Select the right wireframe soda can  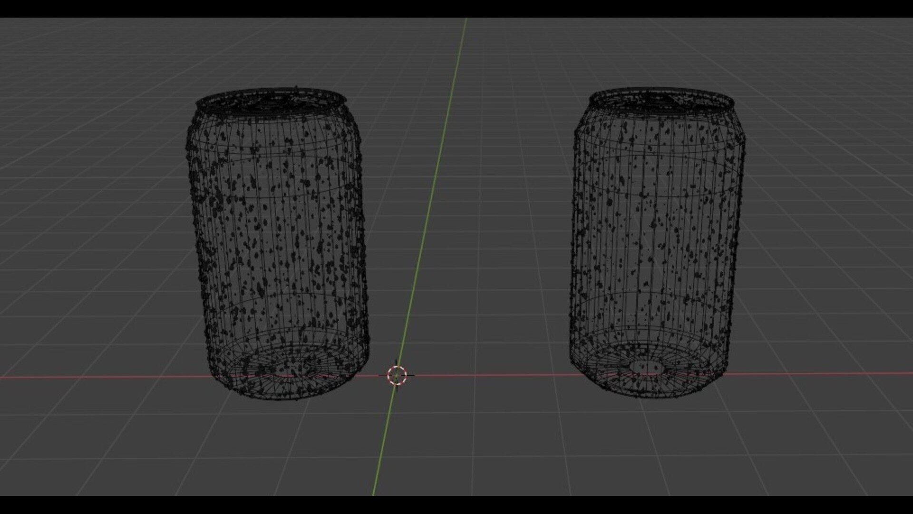click(657, 243)
